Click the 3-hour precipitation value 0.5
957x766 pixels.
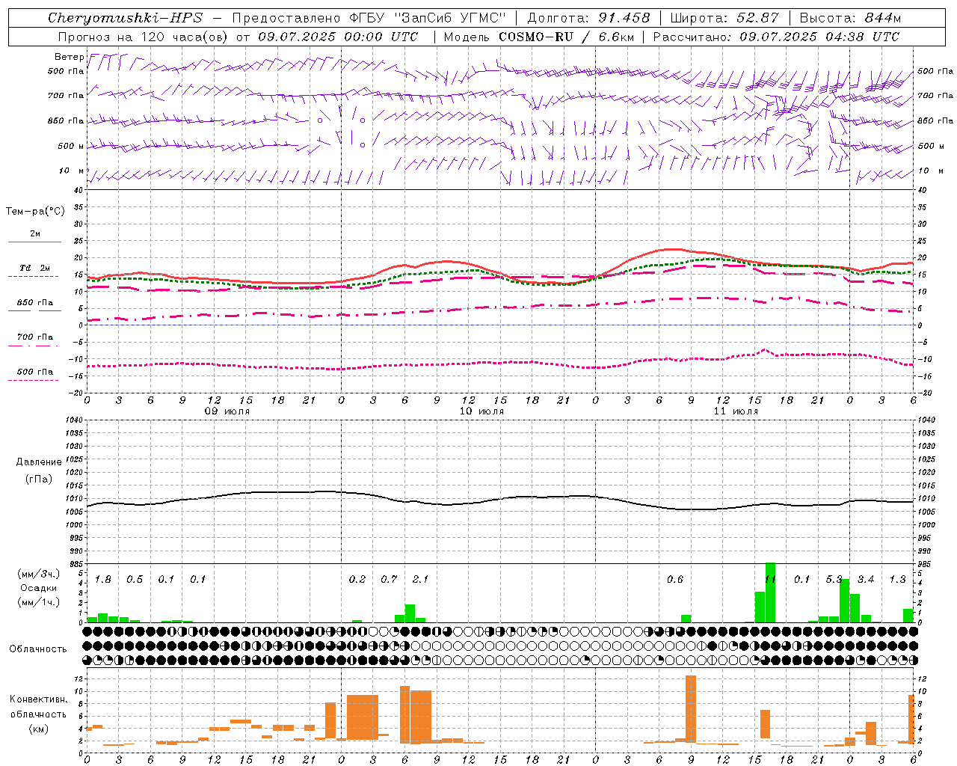pos(135,580)
